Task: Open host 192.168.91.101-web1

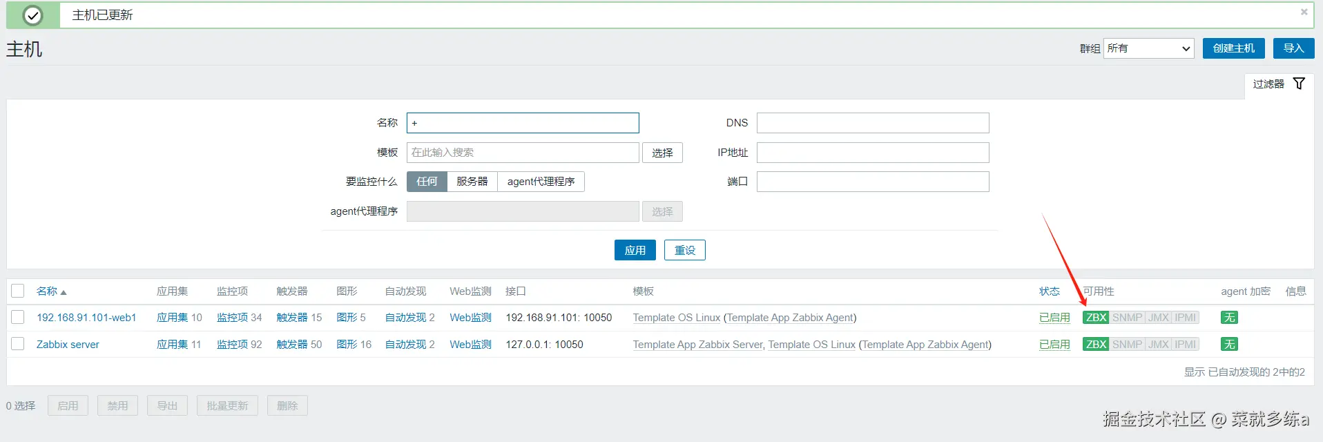Action: point(86,318)
